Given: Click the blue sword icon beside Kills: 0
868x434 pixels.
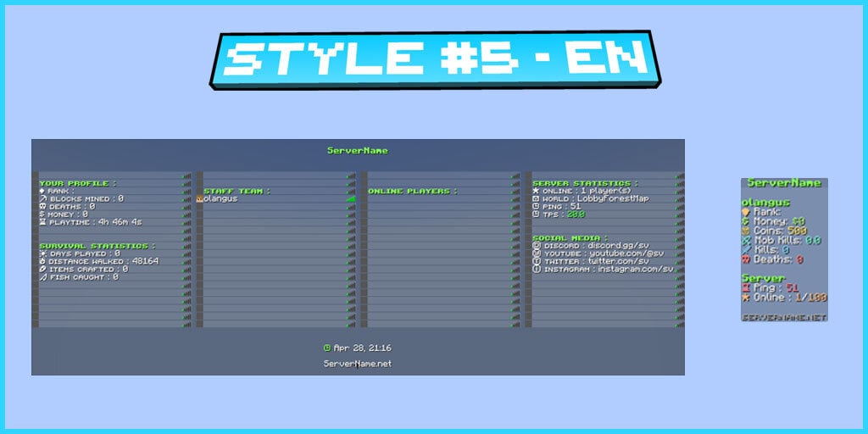Looking at the screenshot, I should 746,250.
